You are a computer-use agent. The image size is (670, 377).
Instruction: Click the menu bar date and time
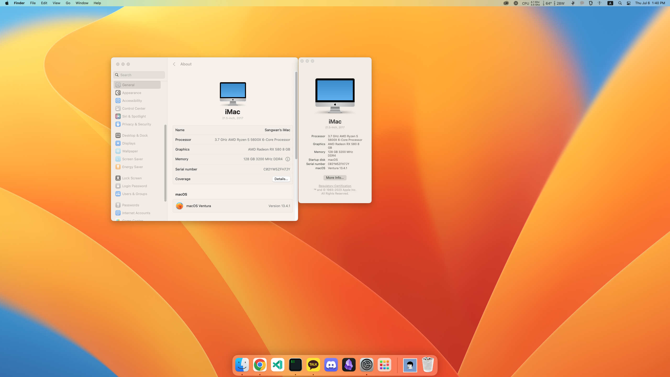pos(650,3)
